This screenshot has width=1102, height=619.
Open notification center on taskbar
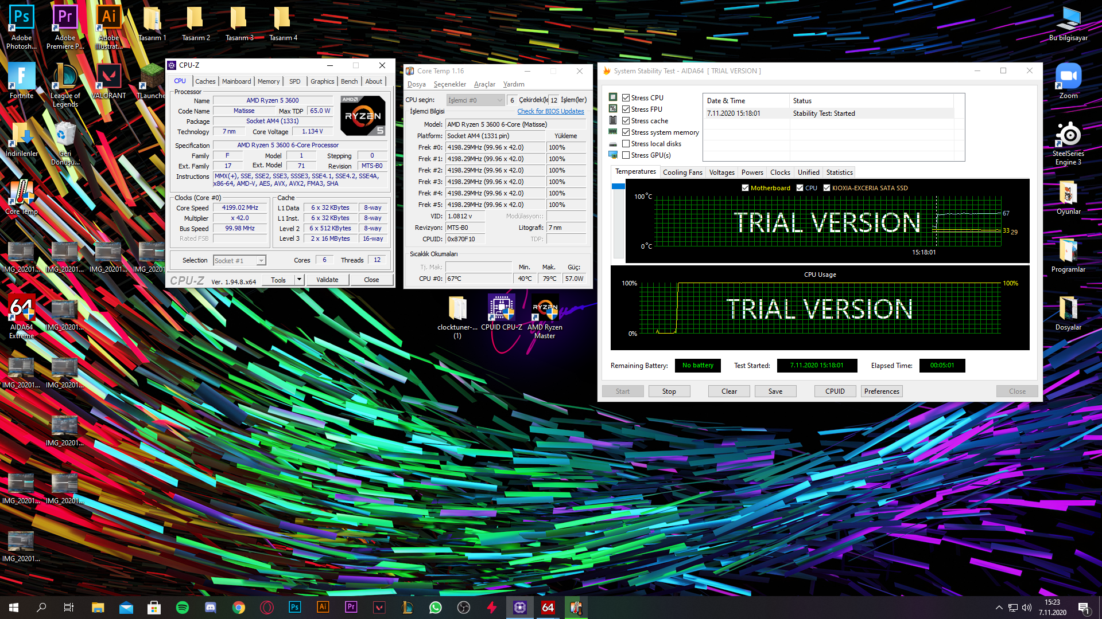point(1084,608)
